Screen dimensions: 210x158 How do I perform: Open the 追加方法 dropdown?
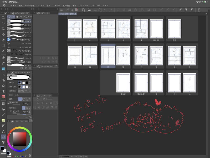tap(24, 91)
